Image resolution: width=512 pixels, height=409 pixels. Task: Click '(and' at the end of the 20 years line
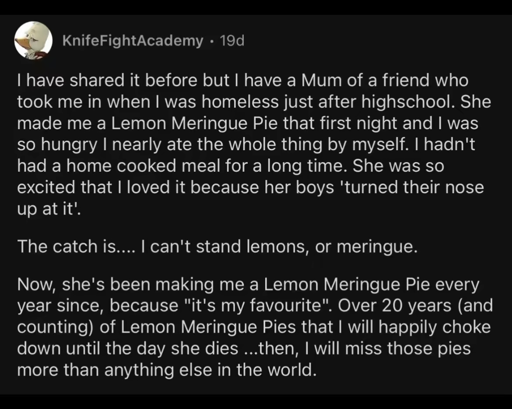(475, 306)
